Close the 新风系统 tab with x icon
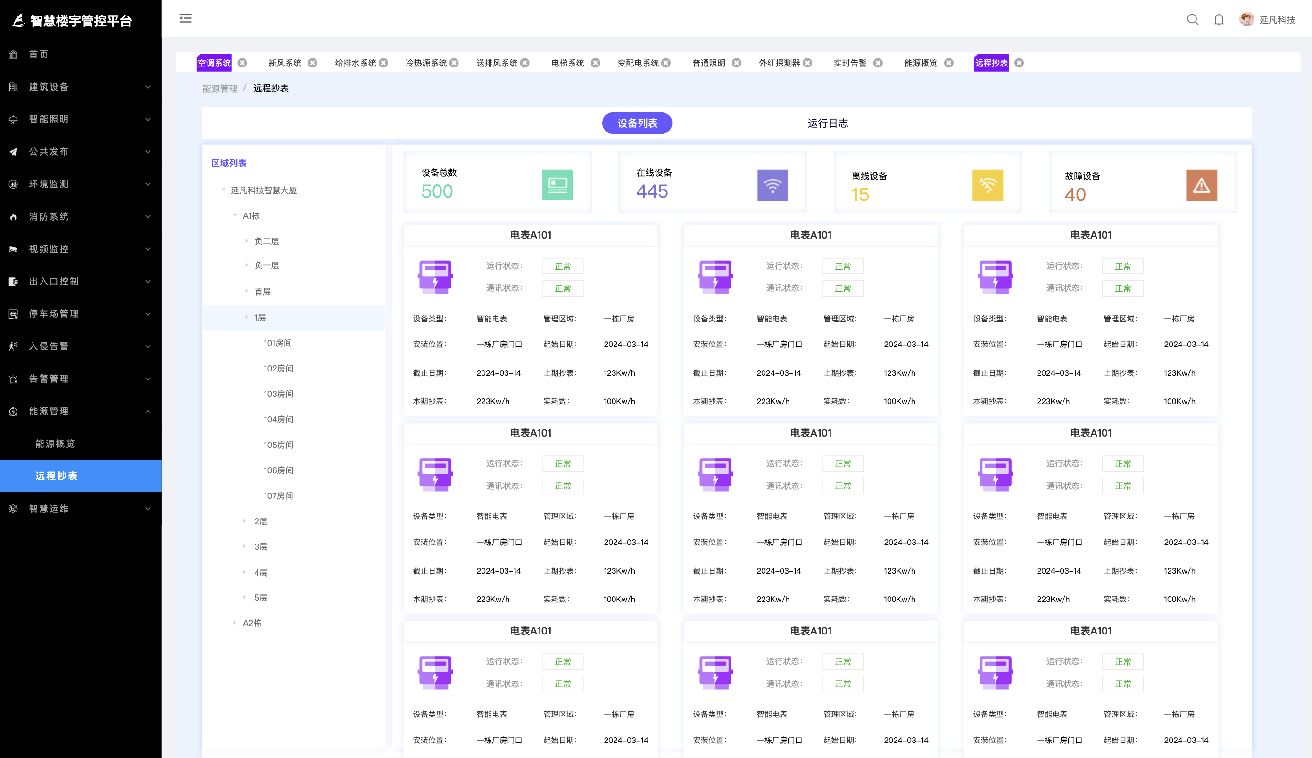The height and width of the screenshot is (758, 1312). click(x=312, y=63)
